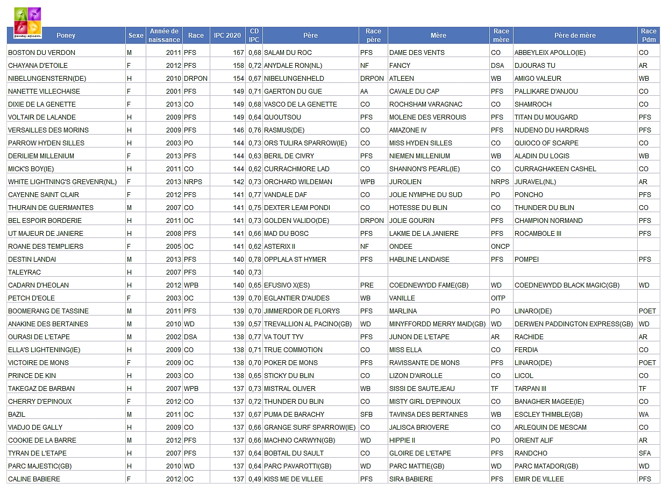Select pony VICTOIRE DE MONS

coord(38,363)
